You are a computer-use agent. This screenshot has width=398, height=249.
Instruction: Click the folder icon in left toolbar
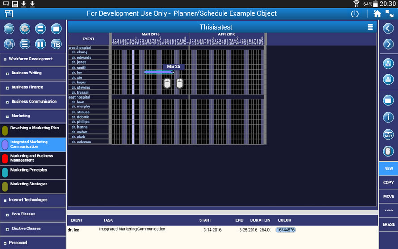coord(9,29)
